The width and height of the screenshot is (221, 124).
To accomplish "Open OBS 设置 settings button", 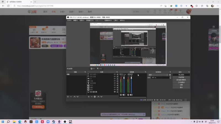I will [181, 85].
